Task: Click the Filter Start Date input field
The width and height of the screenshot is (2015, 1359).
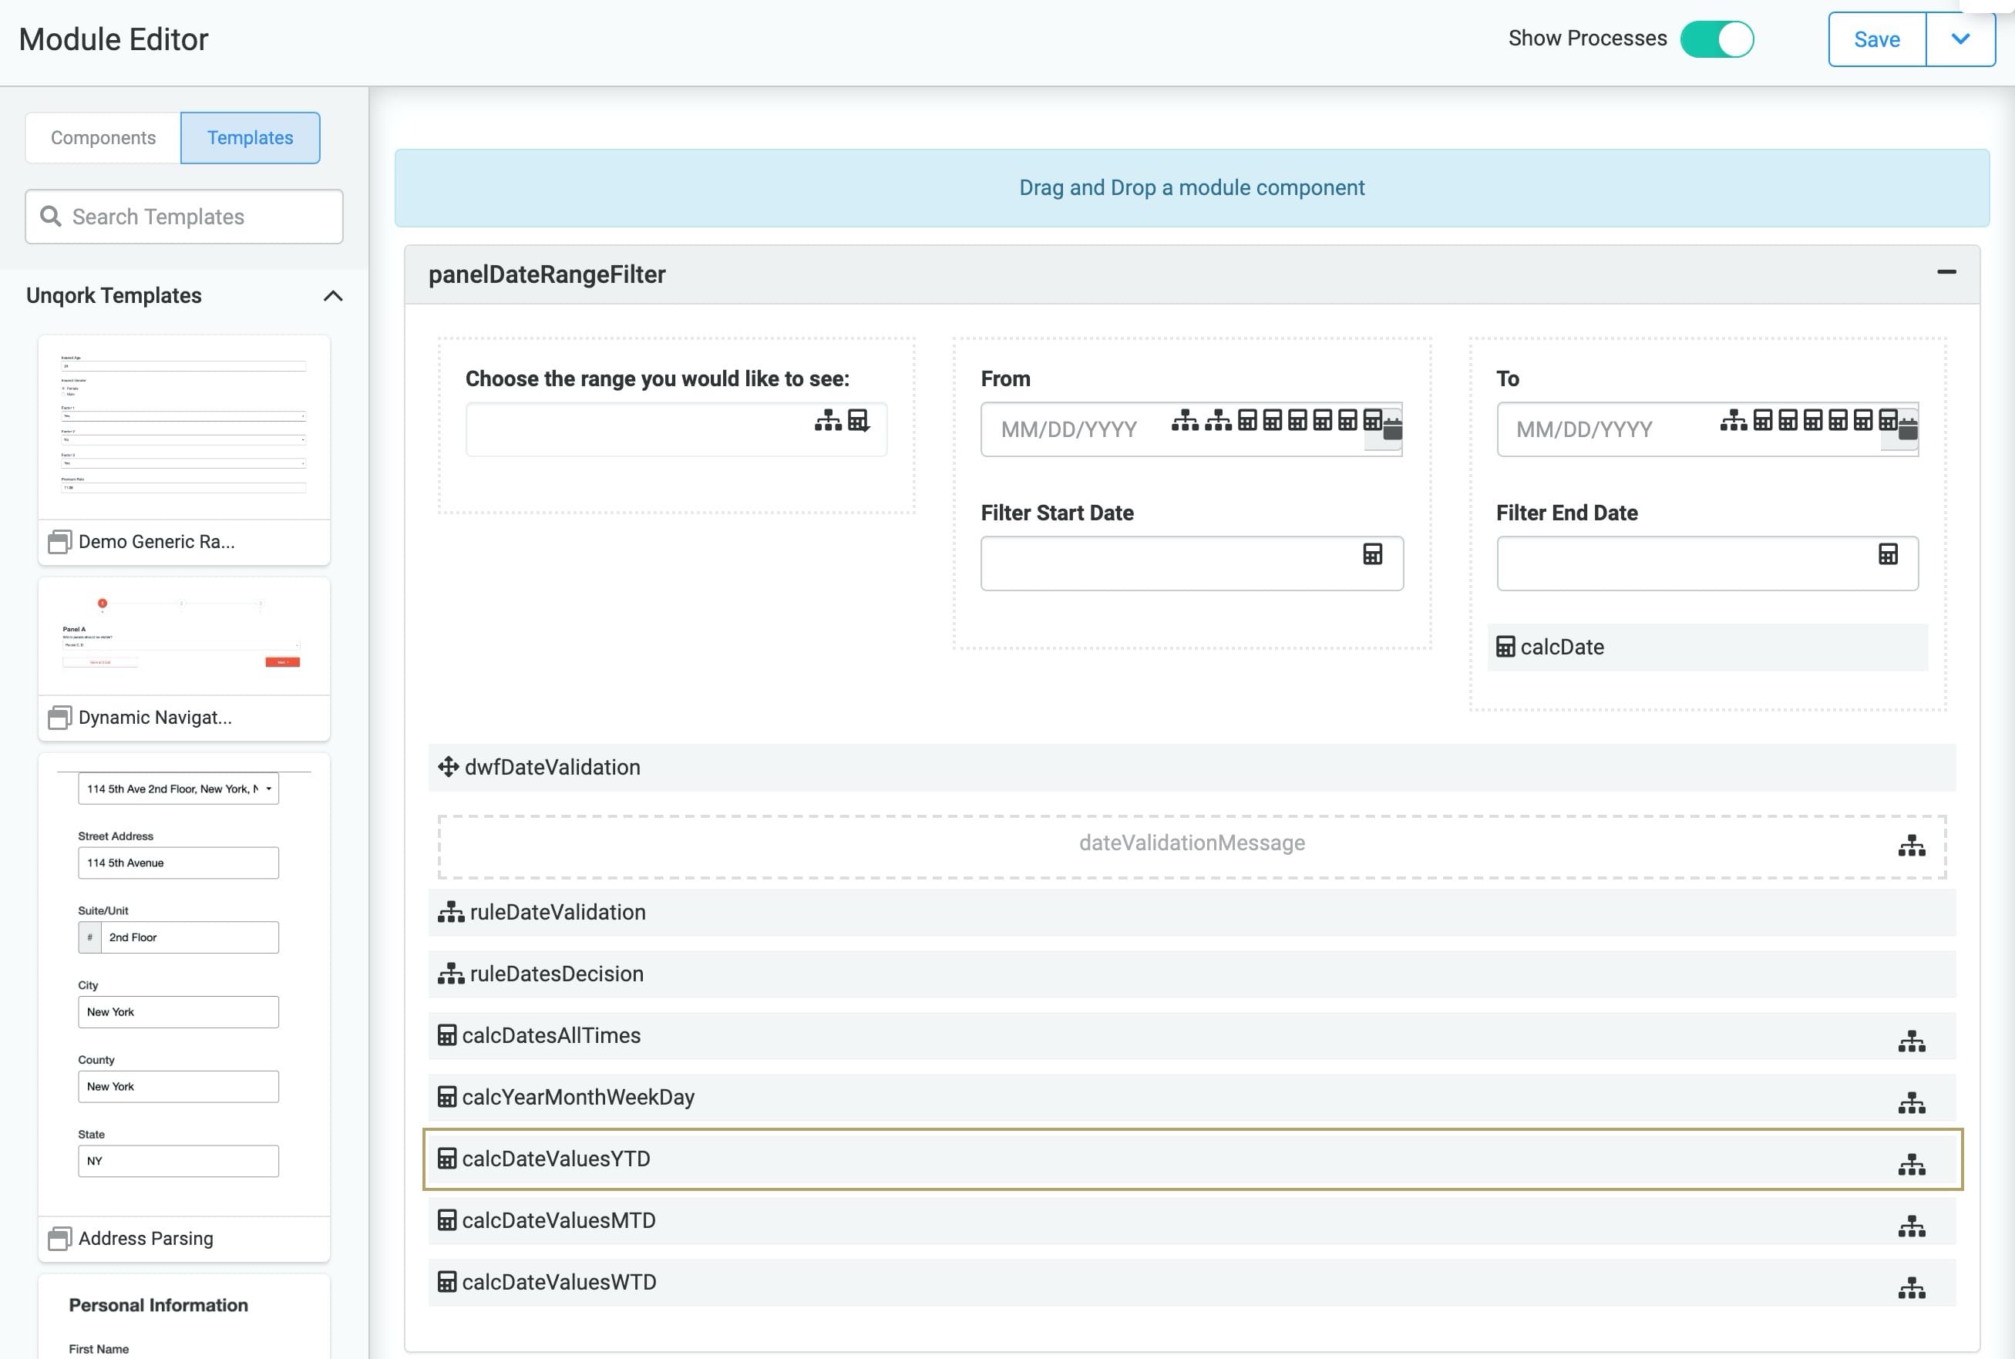Action: pyautogui.click(x=1192, y=563)
